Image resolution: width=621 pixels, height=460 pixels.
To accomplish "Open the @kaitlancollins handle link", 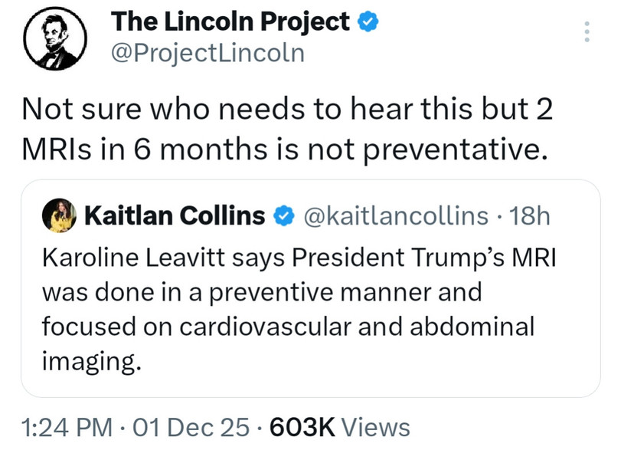I will [395, 217].
